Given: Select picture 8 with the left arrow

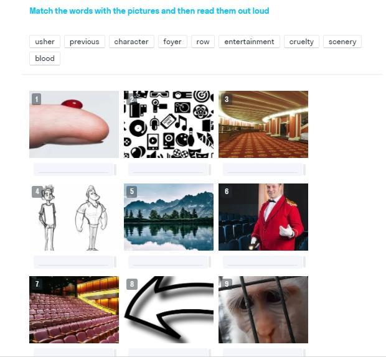Looking at the screenshot, I should pos(169,310).
